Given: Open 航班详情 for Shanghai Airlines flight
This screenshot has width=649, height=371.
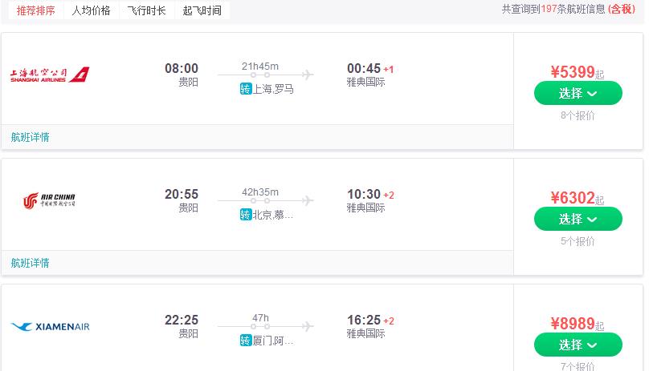Looking at the screenshot, I should [x=31, y=137].
